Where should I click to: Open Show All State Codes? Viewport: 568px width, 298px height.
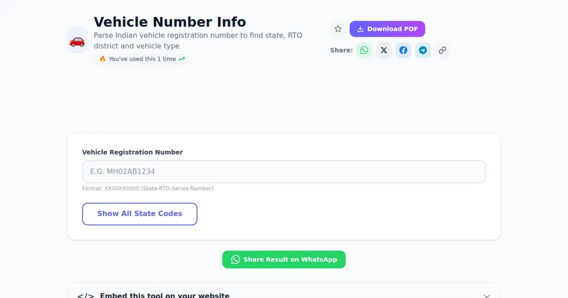[140, 214]
